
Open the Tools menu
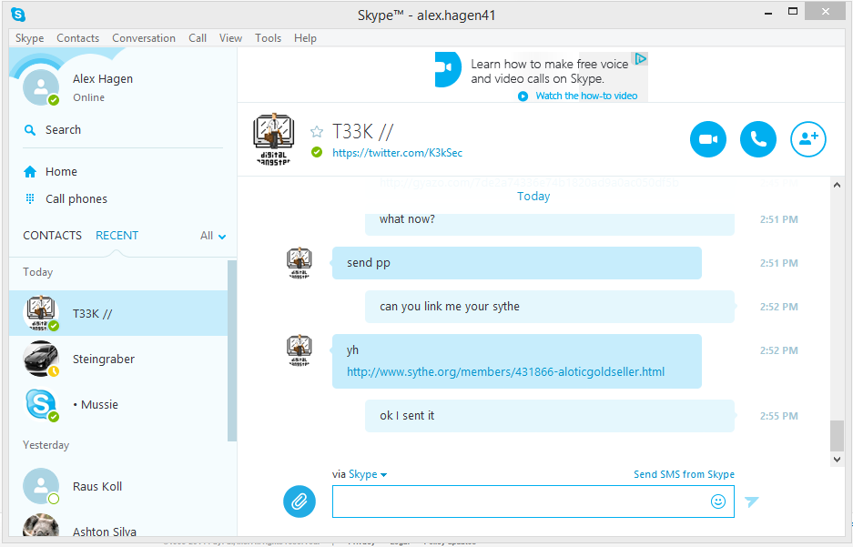click(x=269, y=38)
